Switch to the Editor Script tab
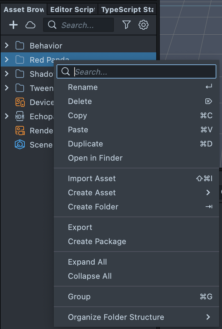The width and height of the screenshot is (222, 329). click(x=72, y=10)
